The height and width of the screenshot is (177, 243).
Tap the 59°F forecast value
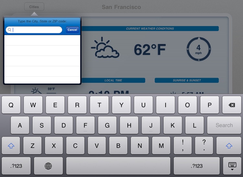(x=51, y=89)
